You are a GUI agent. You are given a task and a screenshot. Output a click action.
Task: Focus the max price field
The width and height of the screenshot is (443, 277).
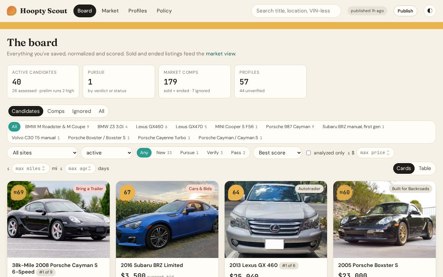[376, 153]
